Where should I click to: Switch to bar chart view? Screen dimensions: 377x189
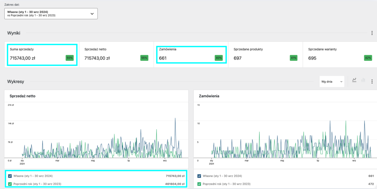click(363, 80)
